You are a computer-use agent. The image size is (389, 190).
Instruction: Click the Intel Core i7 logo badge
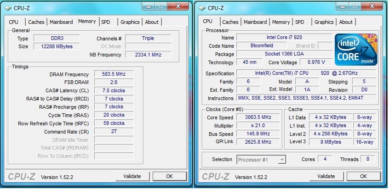(x=356, y=50)
